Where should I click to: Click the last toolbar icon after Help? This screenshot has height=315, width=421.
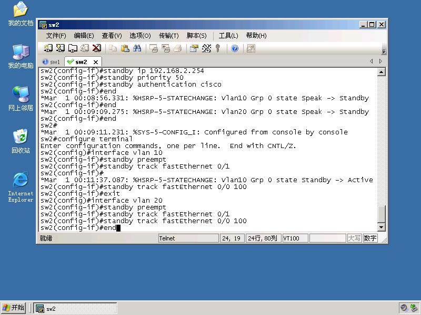click(x=251, y=48)
